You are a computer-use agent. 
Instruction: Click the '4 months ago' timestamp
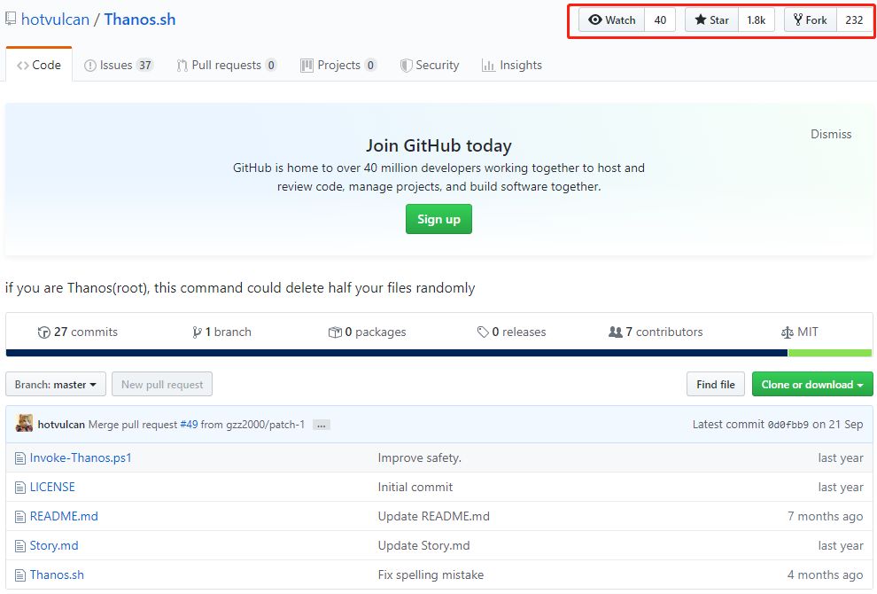point(825,574)
